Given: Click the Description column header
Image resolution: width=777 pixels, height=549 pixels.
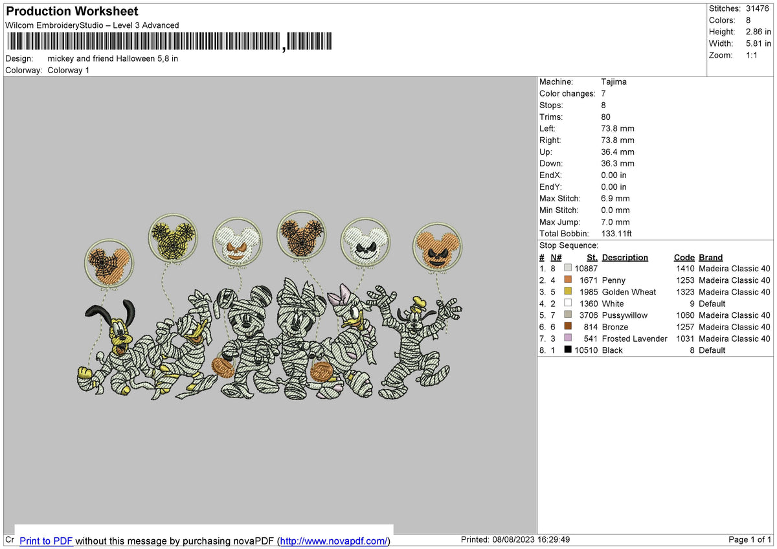Looking at the screenshot, I should coord(625,257).
